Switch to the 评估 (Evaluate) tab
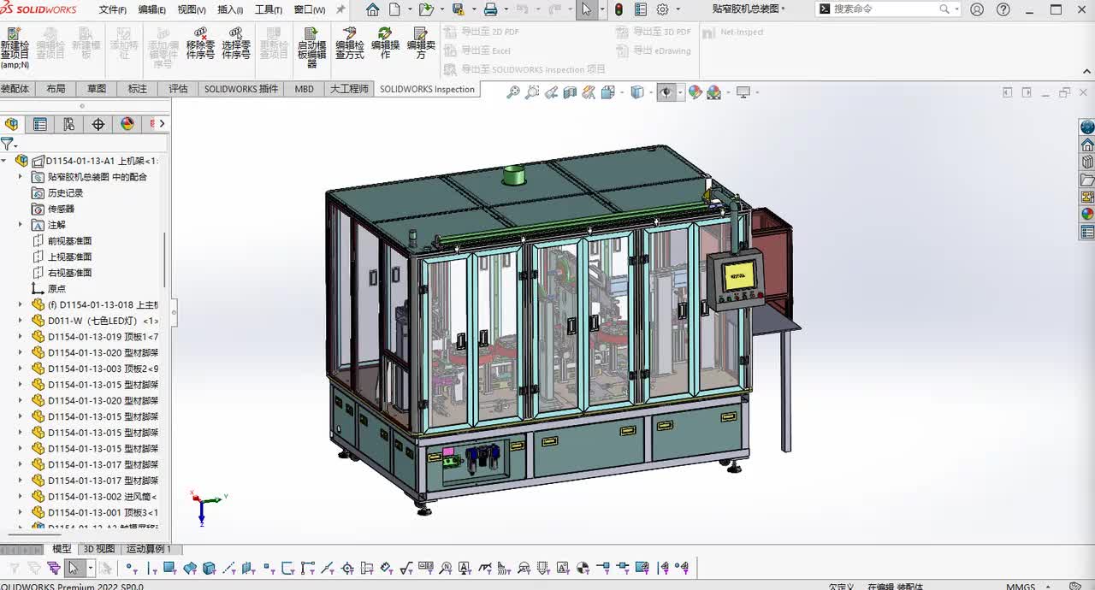 (x=178, y=89)
